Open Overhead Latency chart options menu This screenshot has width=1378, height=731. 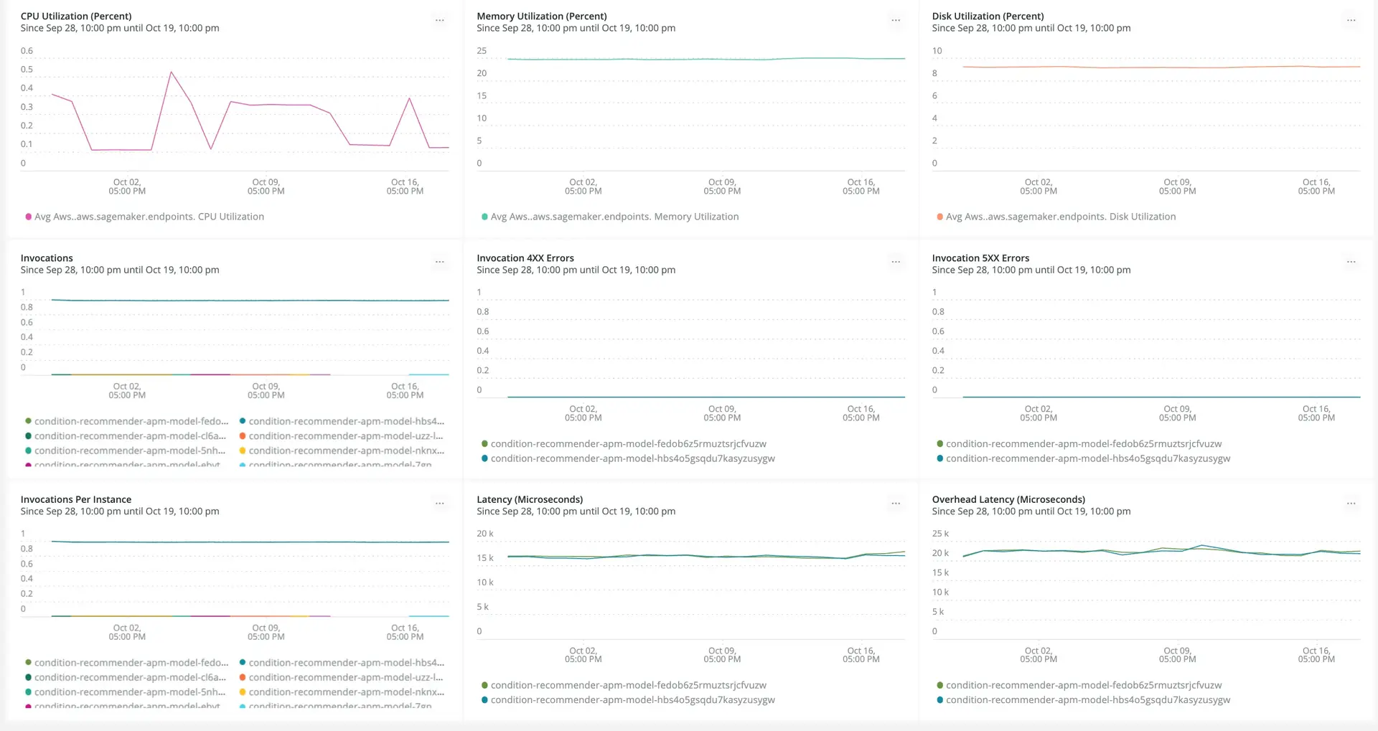[x=1351, y=504]
